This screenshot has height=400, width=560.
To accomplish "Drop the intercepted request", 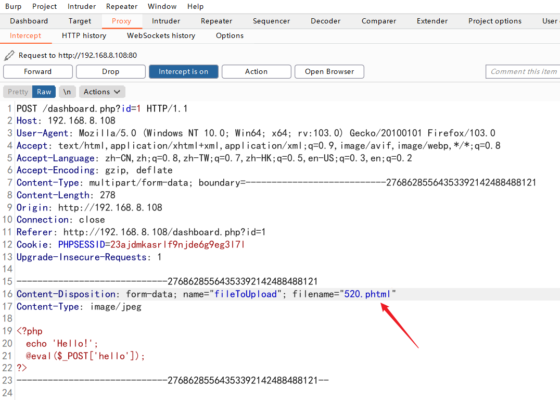I will click(x=110, y=71).
